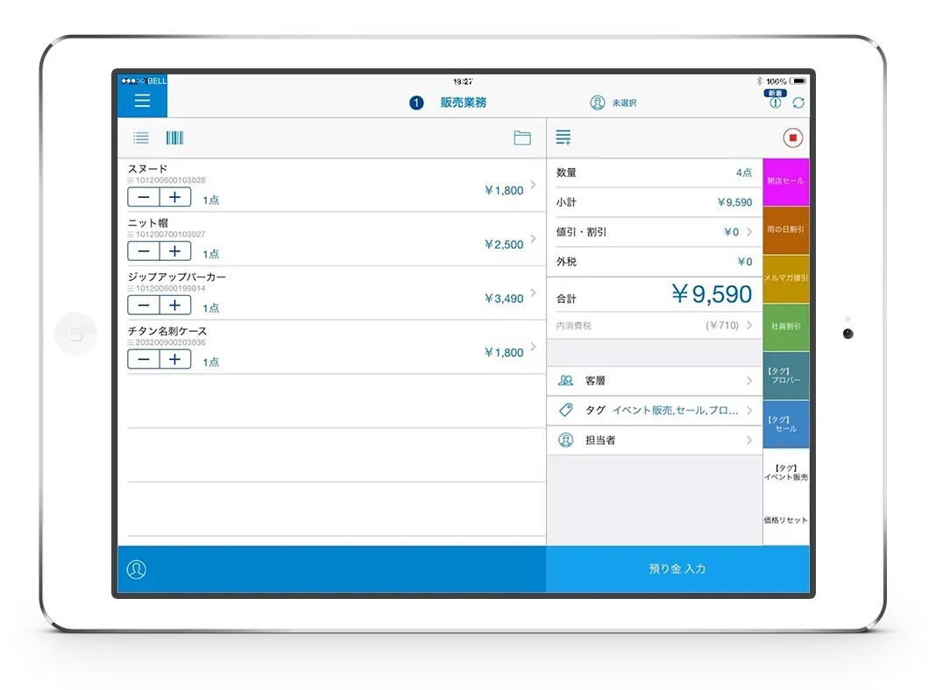Tap the 未選択 customer label

tap(625, 103)
